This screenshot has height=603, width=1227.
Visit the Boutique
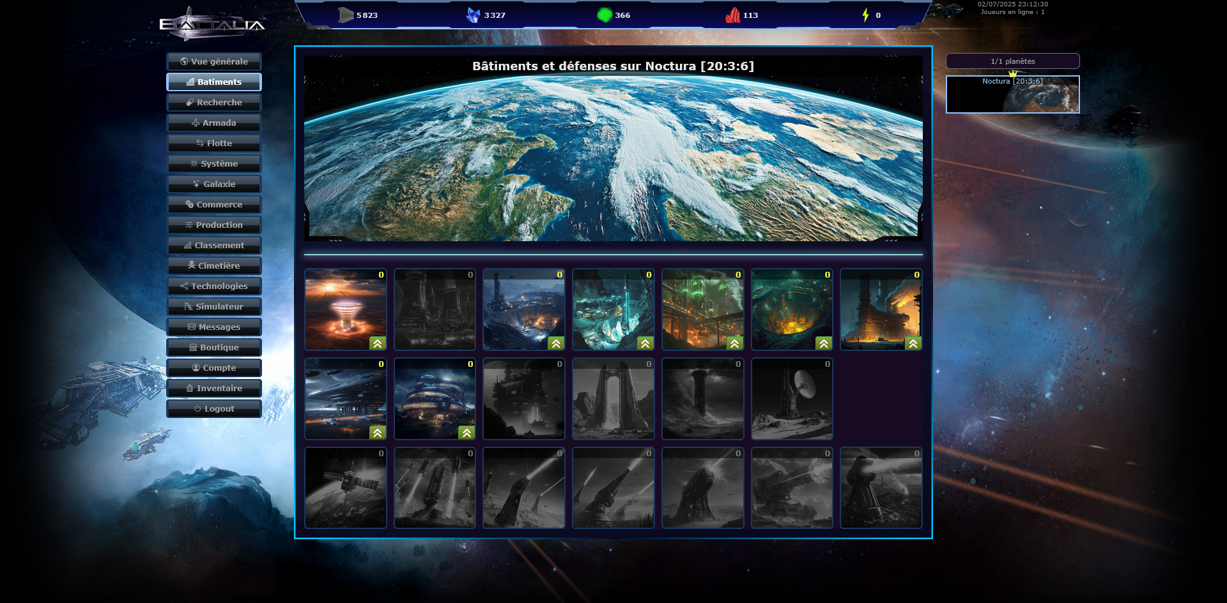(214, 347)
